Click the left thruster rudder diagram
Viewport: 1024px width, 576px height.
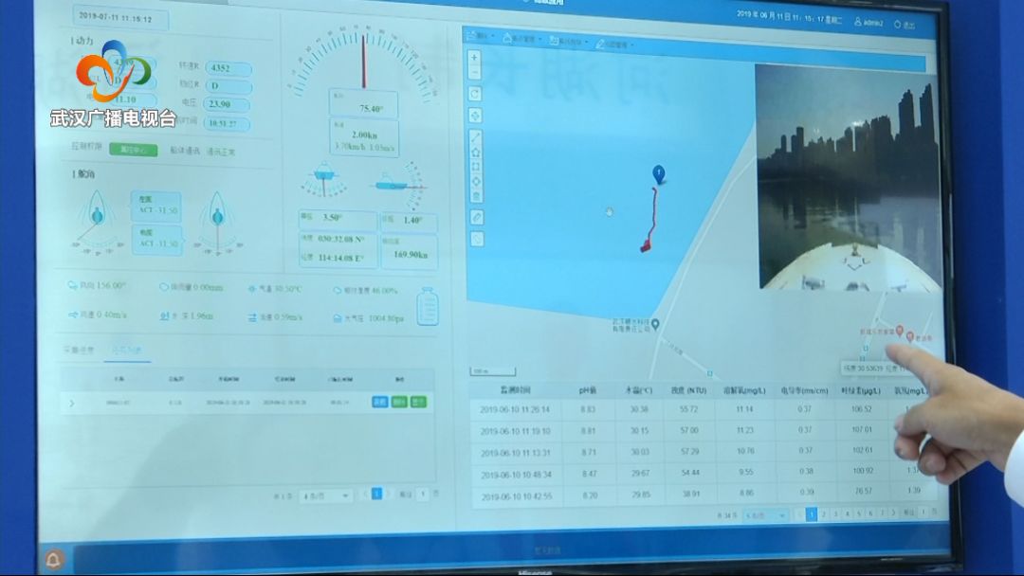(x=98, y=221)
